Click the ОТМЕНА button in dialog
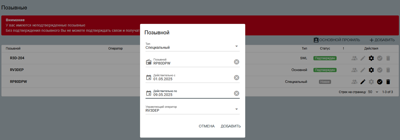 tap(207, 126)
